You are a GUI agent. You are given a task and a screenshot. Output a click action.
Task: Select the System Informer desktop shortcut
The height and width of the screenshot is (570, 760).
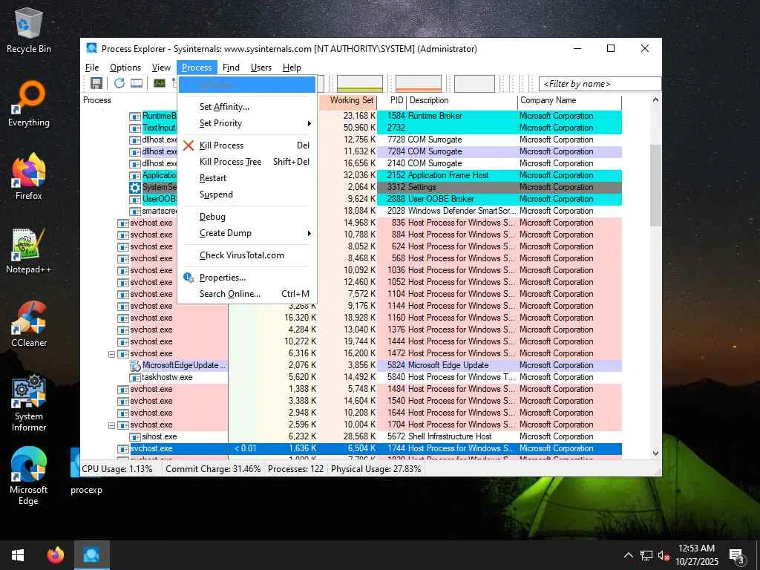tap(29, 402)
